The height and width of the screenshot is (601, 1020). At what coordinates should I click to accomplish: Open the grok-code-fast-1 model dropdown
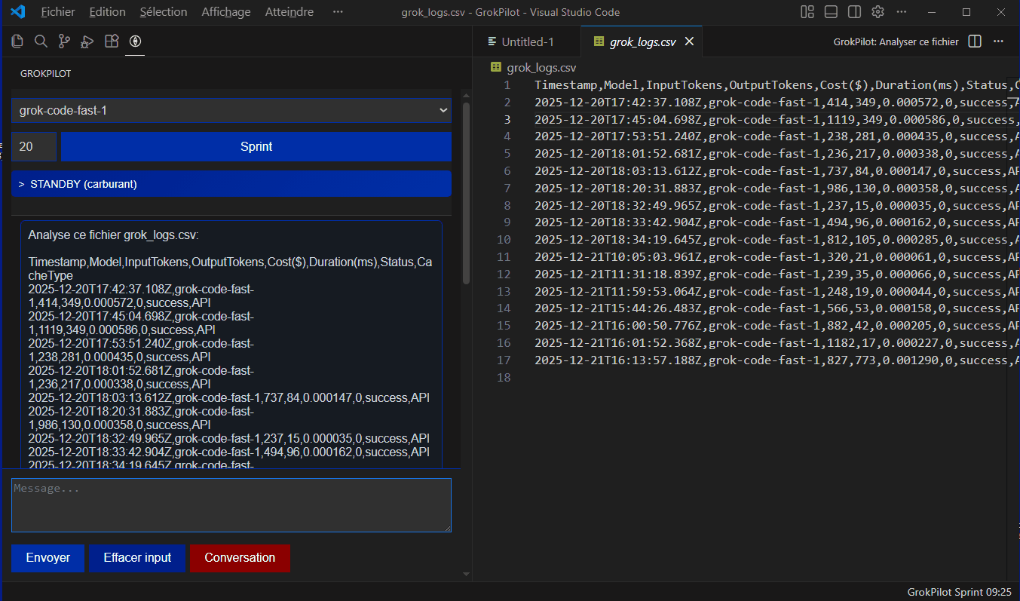pyautogui.click(x=231, y=110)
